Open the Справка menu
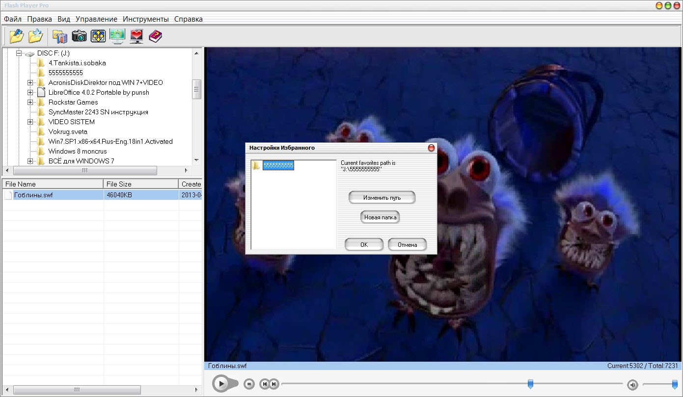 tap(189, 19)
